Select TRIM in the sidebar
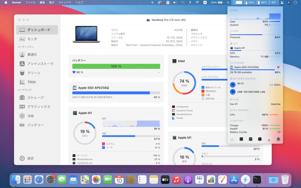 tap(31, 82)
